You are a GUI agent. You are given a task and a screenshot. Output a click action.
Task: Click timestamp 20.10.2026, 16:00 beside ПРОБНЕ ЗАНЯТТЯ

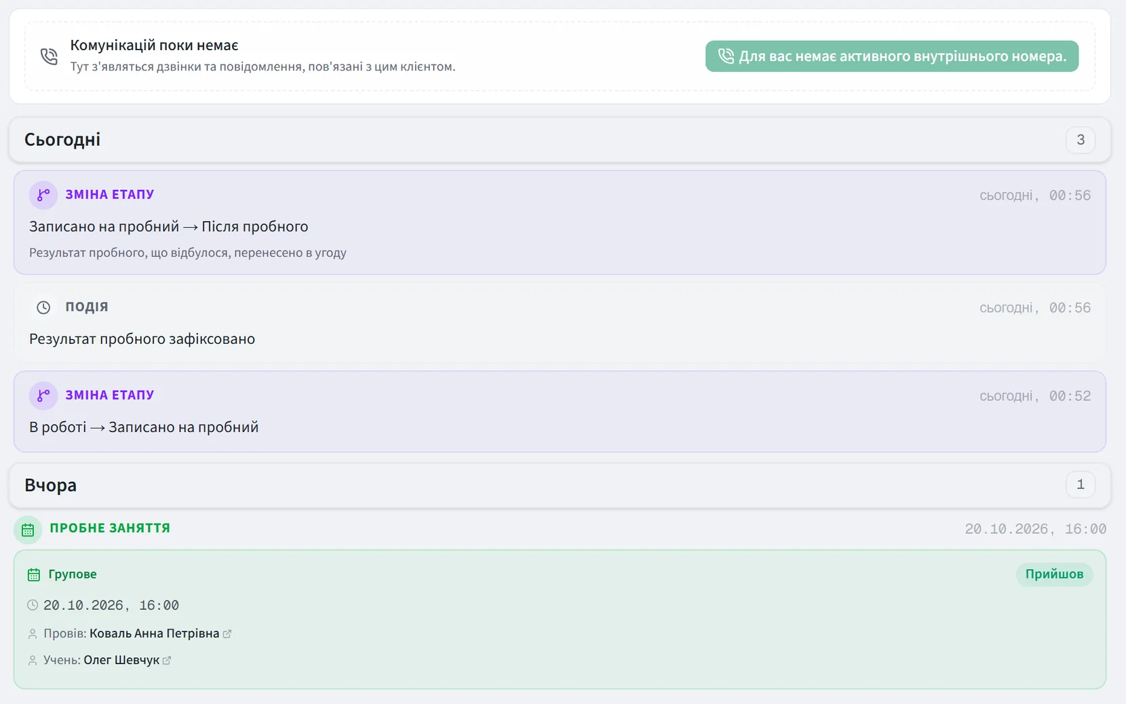click(1036, 529)
